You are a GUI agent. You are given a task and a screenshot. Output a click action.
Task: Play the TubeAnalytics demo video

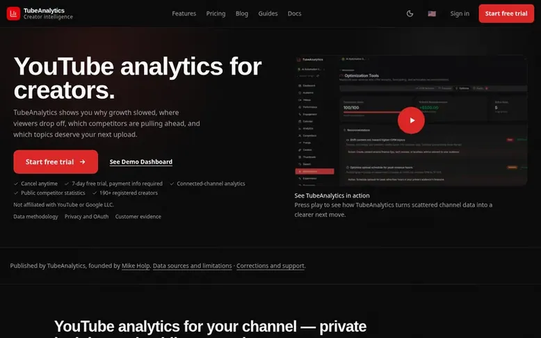click(411, 120)
